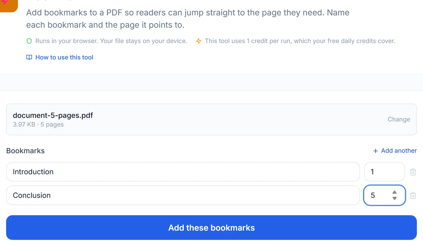Click the 1 credit per run notice
Viewport: 423px width, 246px height.
[300, 41]
